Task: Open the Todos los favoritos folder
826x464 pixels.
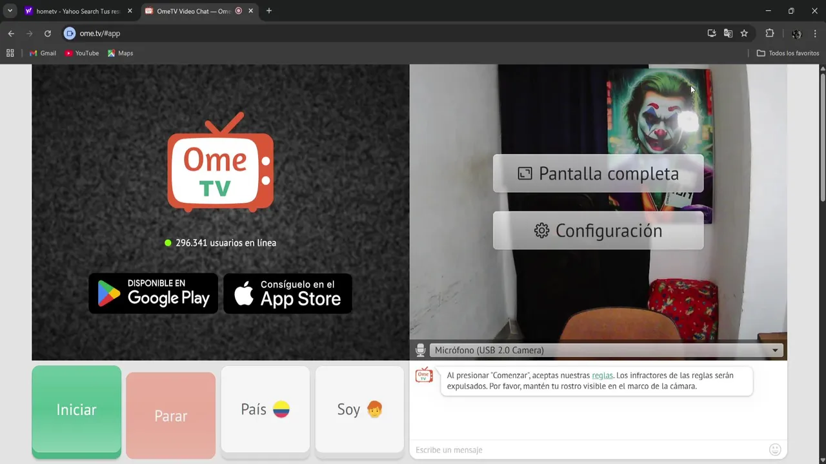Action: 788,53
